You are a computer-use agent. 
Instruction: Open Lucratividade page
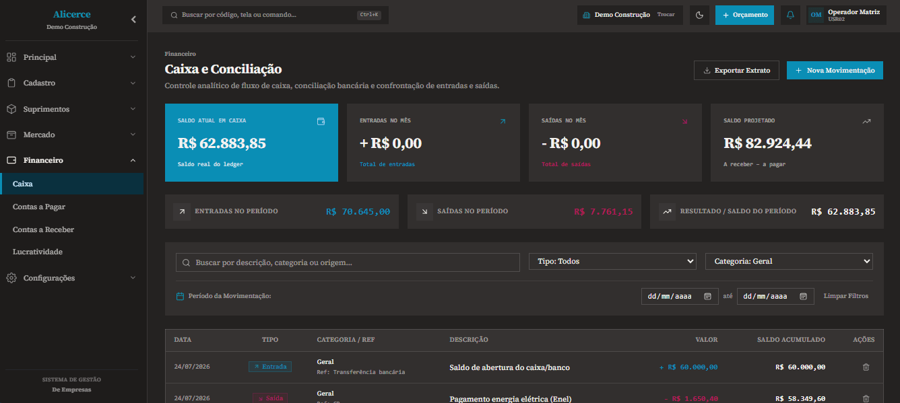pos(38,252)
